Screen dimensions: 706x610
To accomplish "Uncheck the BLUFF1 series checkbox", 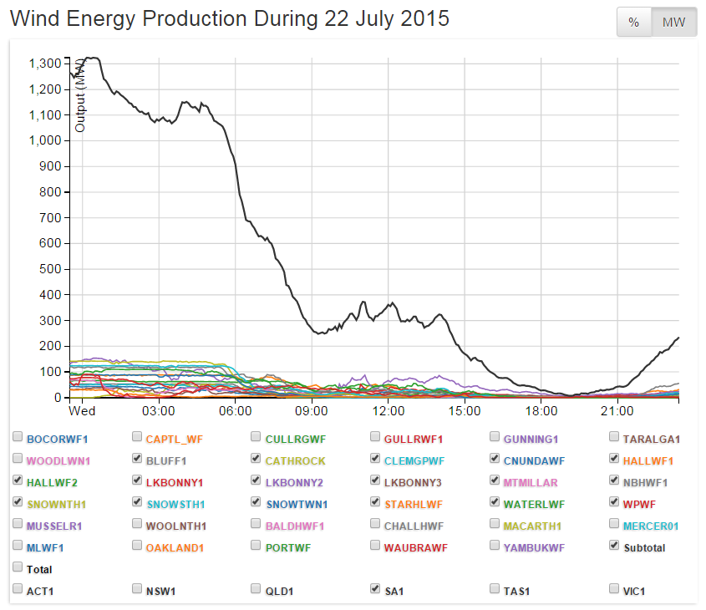I will click(138, 459).
